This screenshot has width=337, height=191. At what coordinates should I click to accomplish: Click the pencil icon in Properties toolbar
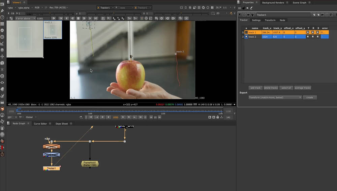(x=251, y=8)
